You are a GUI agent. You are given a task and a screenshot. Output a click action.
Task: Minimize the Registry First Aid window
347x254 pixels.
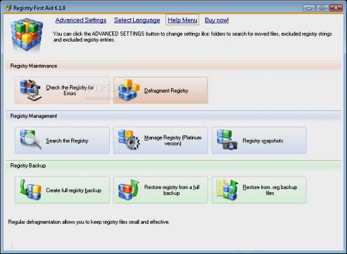point(309,8)
